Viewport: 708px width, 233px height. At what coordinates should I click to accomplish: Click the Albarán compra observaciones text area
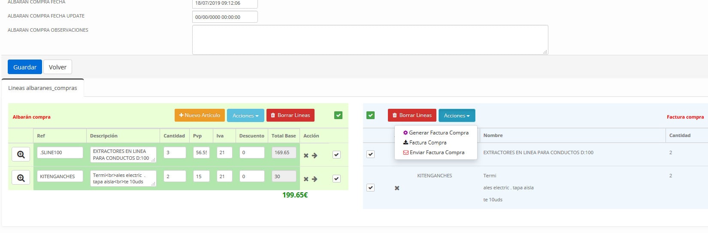[x=370, y=40]
